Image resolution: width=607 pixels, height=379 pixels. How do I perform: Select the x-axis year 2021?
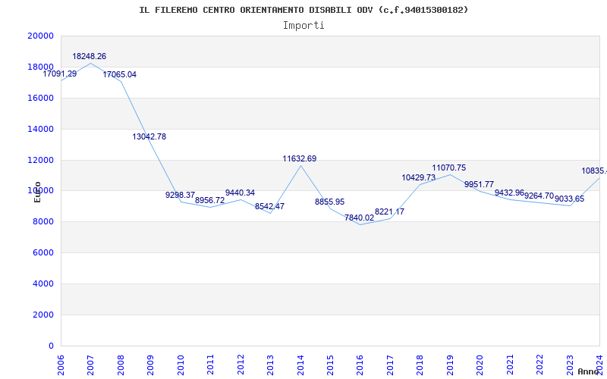(511, 365)
